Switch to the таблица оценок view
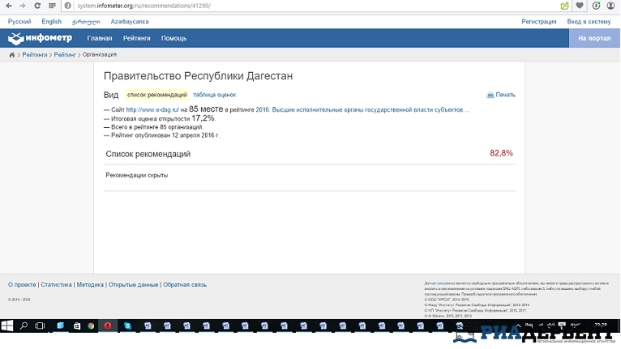Image resolution: width=621 pixels, height=349 pixels. click(214, 95)
